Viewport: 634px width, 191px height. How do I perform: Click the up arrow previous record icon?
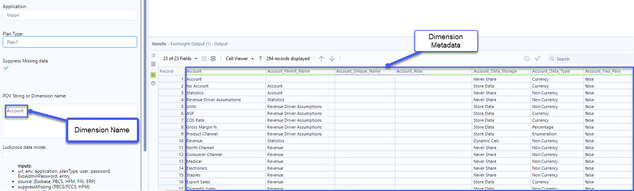321,59
